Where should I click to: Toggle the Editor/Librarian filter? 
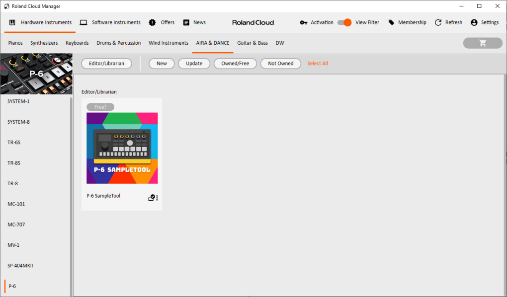(x=106, y=64)
